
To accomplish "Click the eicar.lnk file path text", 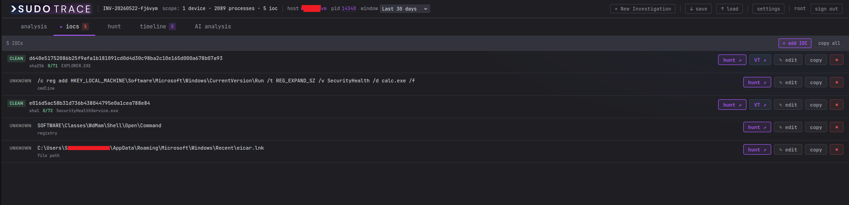I will (x=151, y=148).
